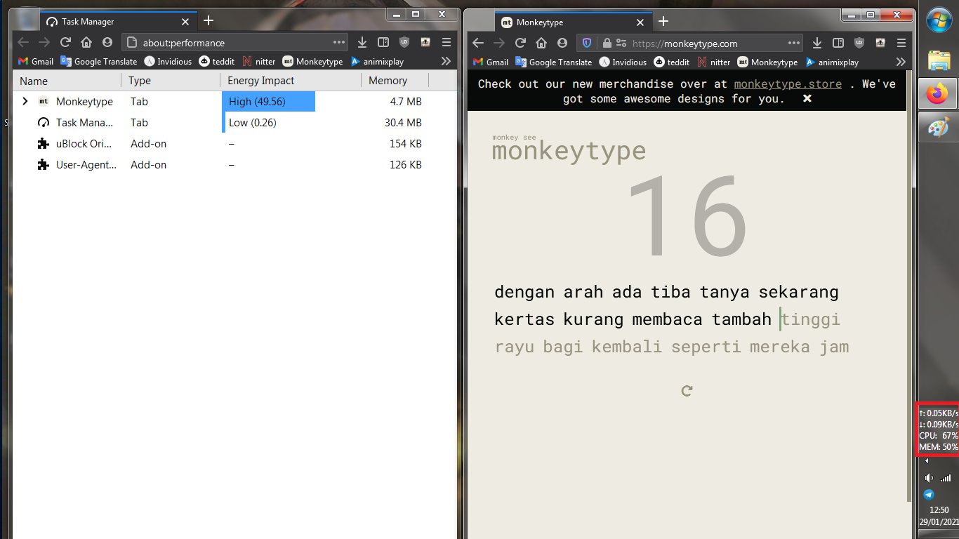Screen dimensions: 959x539
Task: Open the sidebar icon in Firefox toolbar
Action: pyautogui.click(x=838, y=43)
